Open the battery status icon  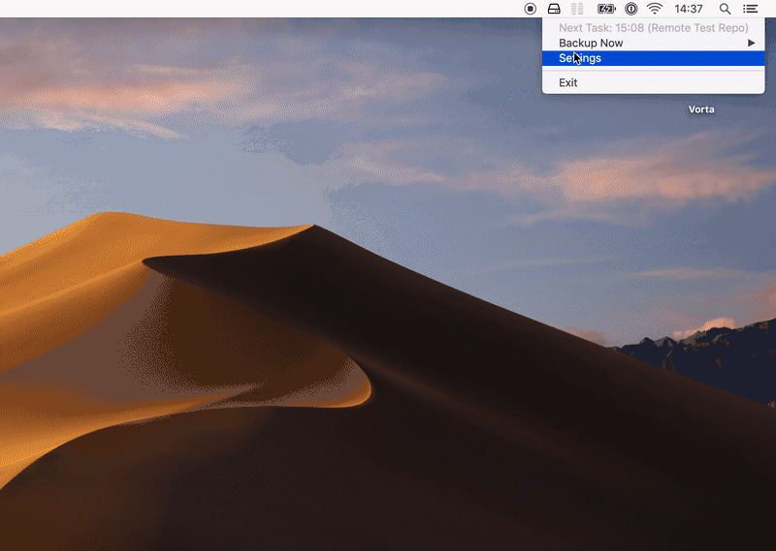coord(606,9)
